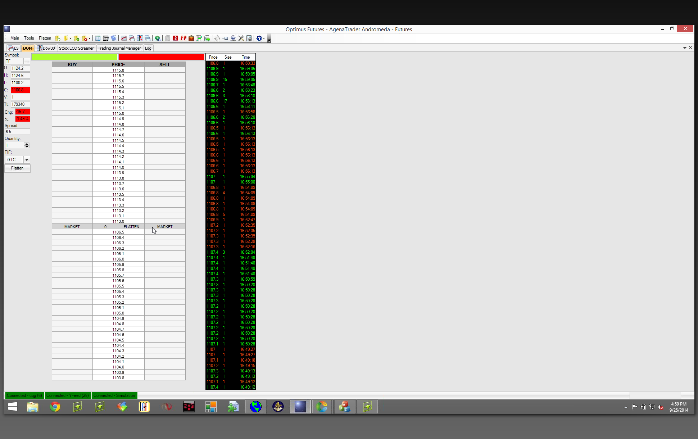This screenshot has height=439, width=698.
Task: Open the Trading Journal Manager tab
Action: point(119,48)
